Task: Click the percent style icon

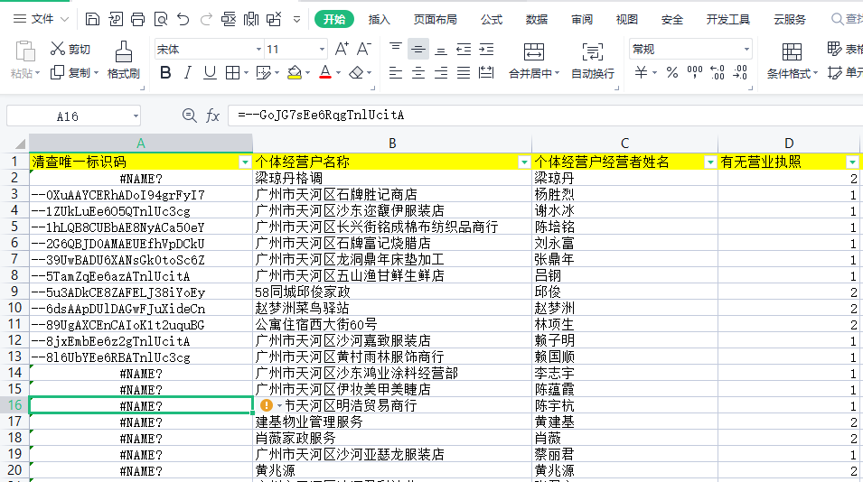Action: coord(672,72)
